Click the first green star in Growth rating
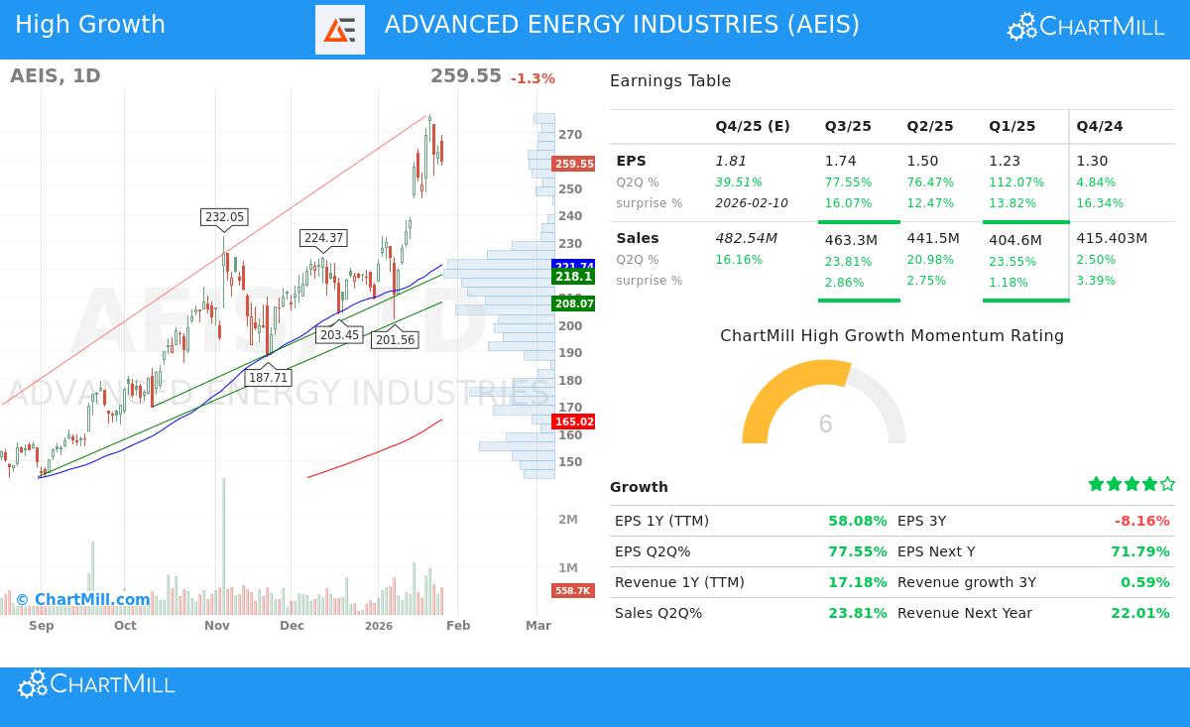1190x727 pixels. click(1097, 484)
